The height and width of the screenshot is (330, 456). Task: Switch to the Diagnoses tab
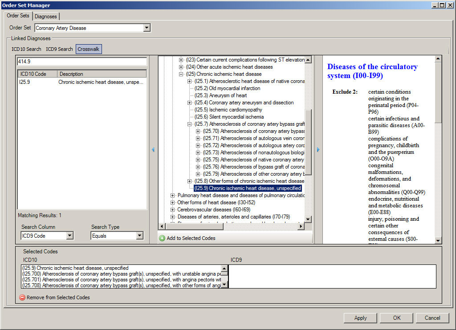point(46,16)
